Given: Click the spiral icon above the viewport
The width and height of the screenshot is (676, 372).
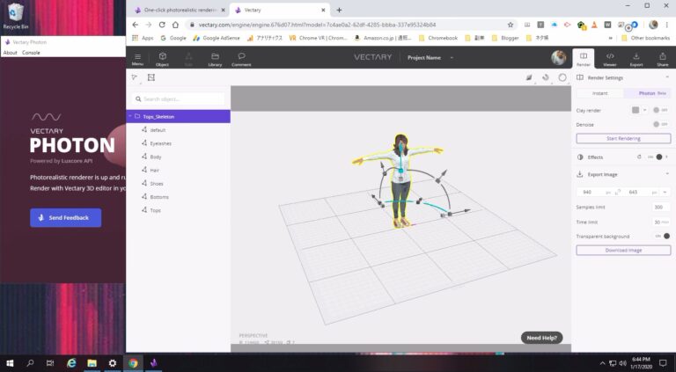Looking at the screenshot, I should pos(546,77).
